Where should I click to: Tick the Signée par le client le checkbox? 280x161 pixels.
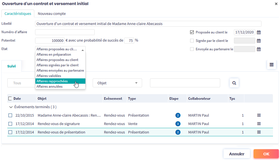click(192, 41)
